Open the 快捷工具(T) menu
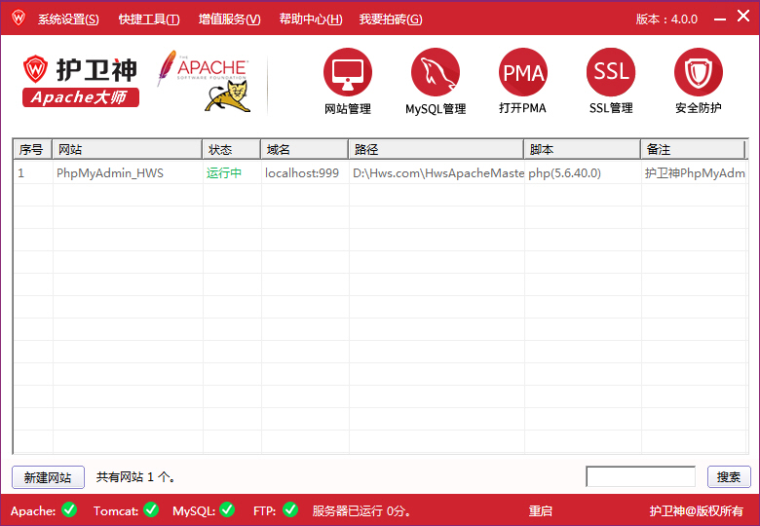The image size is (760, 526). point(149,19)
